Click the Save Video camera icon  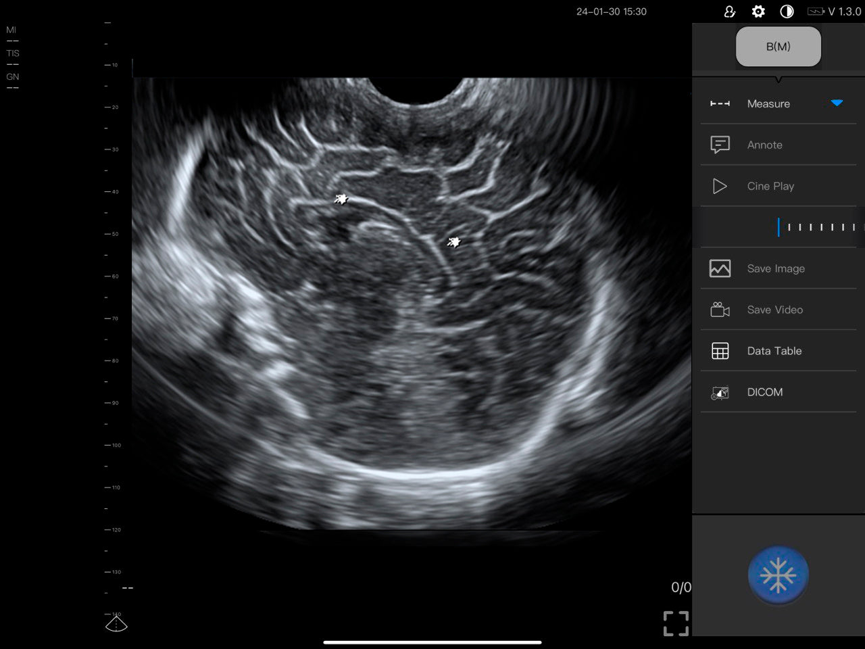tap(720, 310)
